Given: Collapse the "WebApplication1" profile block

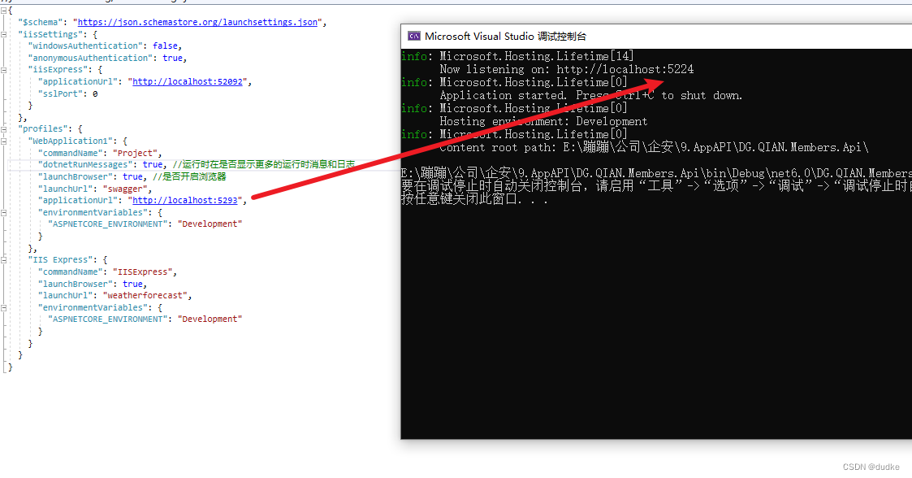Looking at the screenshot, I should pos(3,141).
